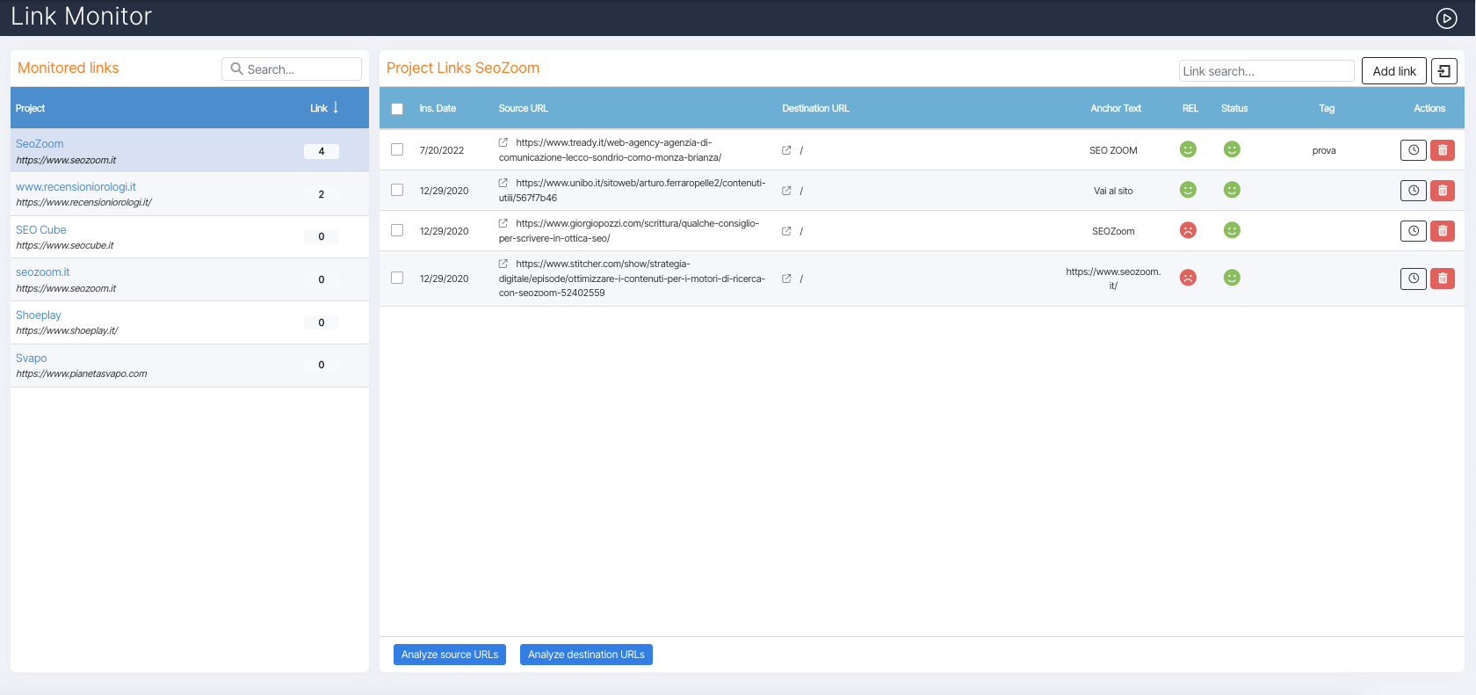Sort by REL column header
Viewport: 1476px width, 695px height.
click(x=1190, y=109)
